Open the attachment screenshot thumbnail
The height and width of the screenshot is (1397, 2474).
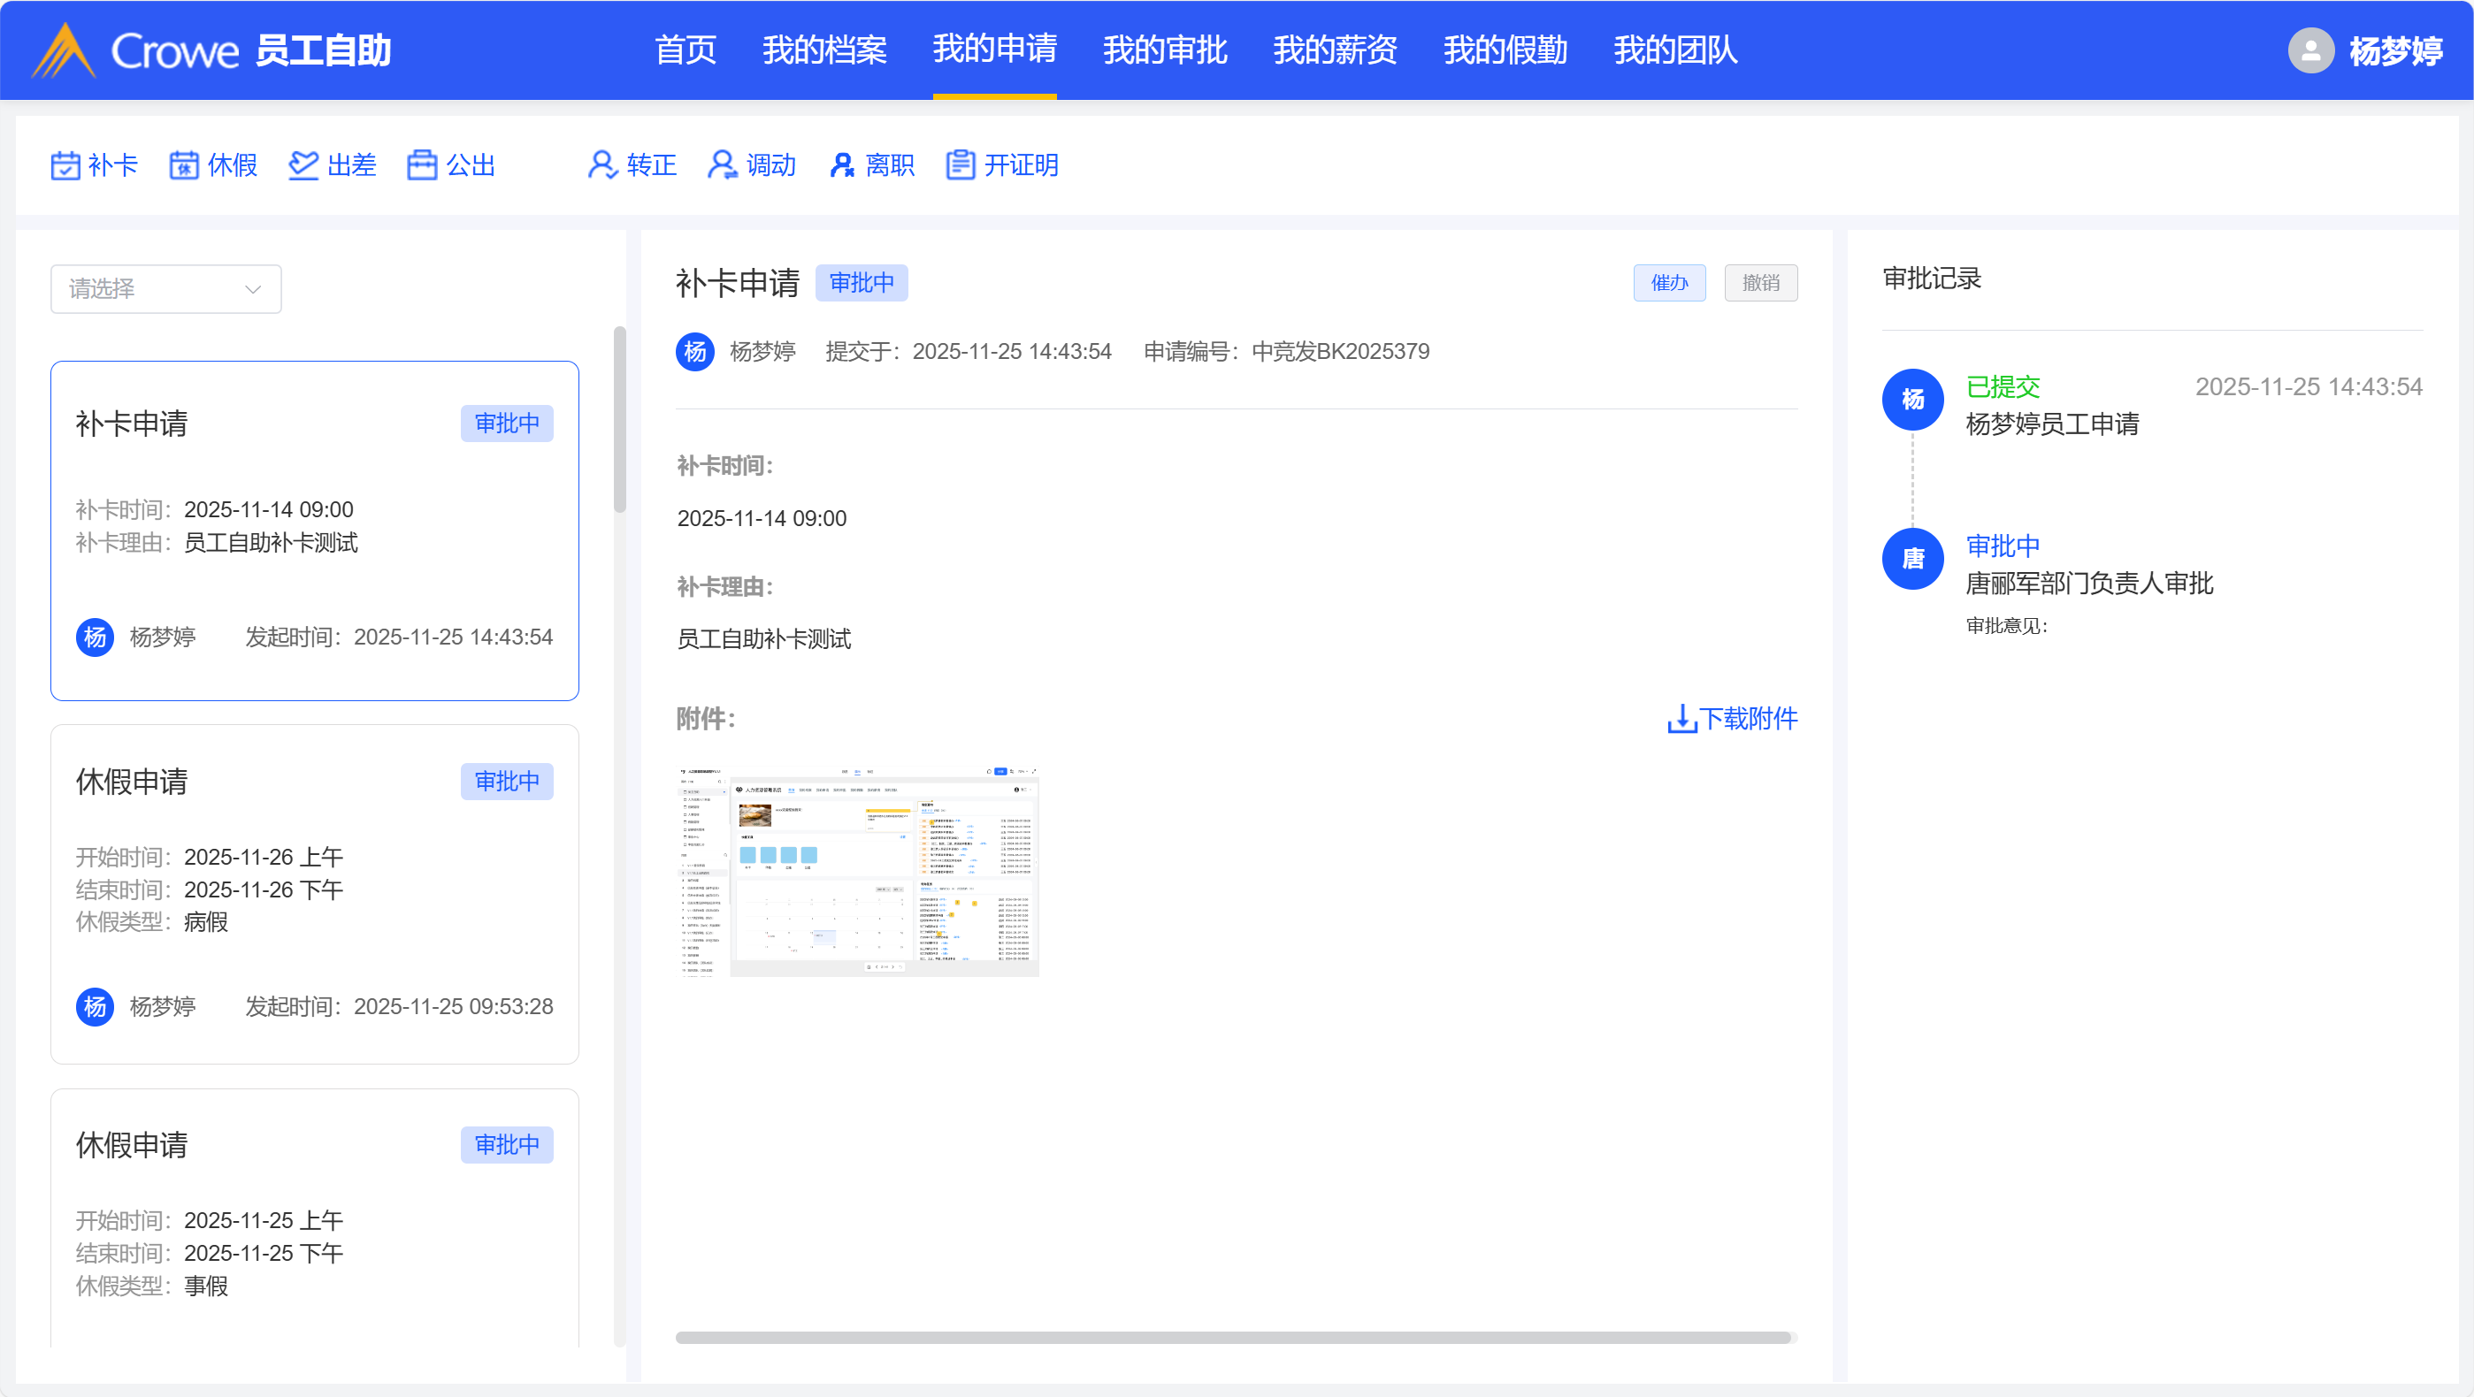pyautogui.click(x=858, y=871)
